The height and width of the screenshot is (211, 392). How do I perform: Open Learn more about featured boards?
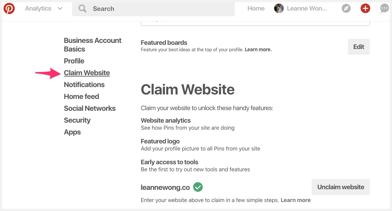point(258,49)
